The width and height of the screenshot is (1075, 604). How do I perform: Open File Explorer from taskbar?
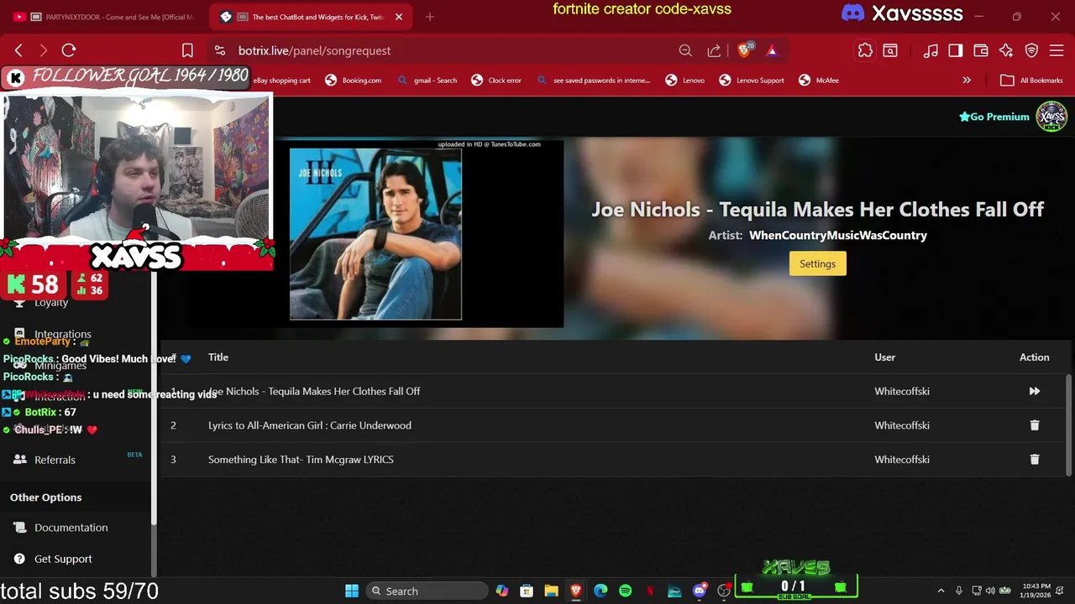[x=551, y=591]
